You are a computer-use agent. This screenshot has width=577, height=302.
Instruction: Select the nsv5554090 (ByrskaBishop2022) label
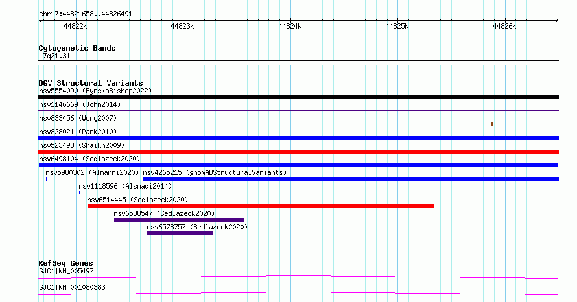(x=95, y=91)
